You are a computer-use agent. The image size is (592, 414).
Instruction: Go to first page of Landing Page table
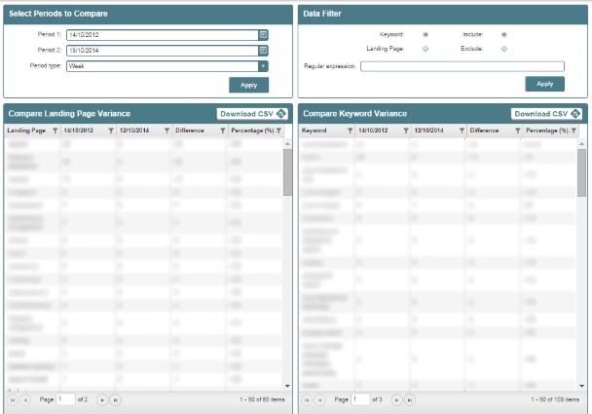click(x=13, y=400)
